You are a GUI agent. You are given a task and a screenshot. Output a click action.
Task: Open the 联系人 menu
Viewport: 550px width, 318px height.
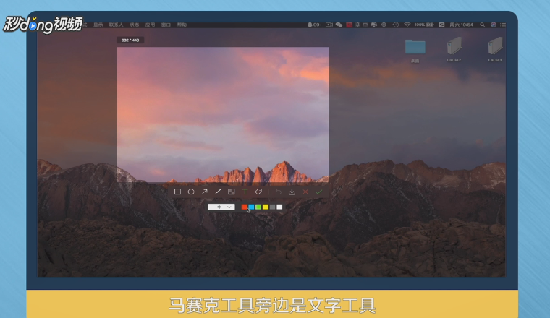click(116, 25)
